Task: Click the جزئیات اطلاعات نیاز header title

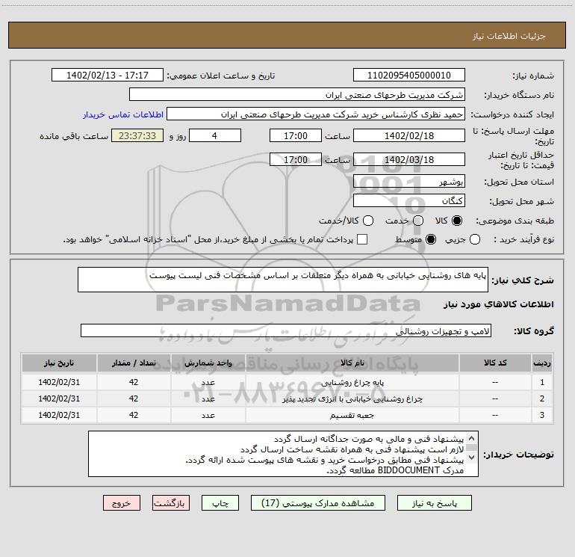Action: click(x=509, y=36)
